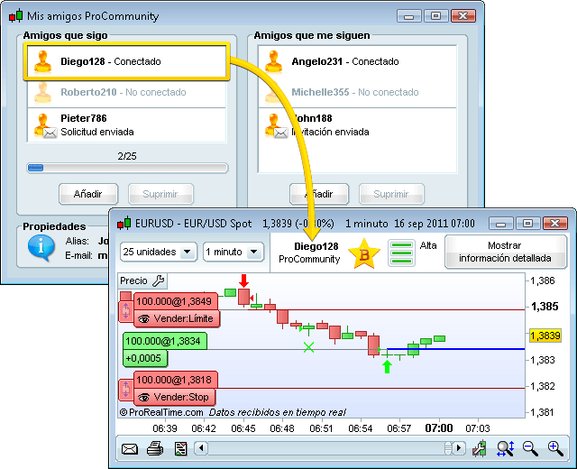
Task: Click the candlestick chart icon left of zoom tools
Action: point(480,448)
